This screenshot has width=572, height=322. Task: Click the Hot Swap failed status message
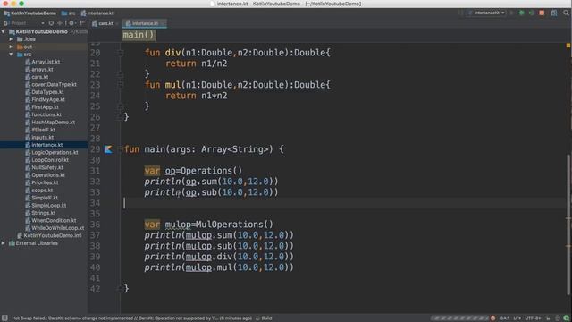pos(131,318)
